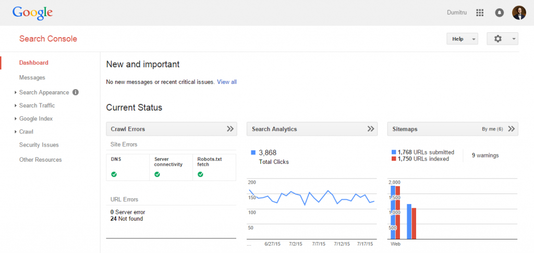Expand Search Traffic in sidebar

pyautogui.click(x=37, y=105)
